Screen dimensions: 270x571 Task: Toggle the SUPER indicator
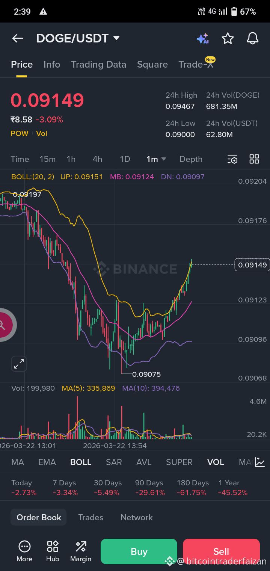[x=179, y=462]
